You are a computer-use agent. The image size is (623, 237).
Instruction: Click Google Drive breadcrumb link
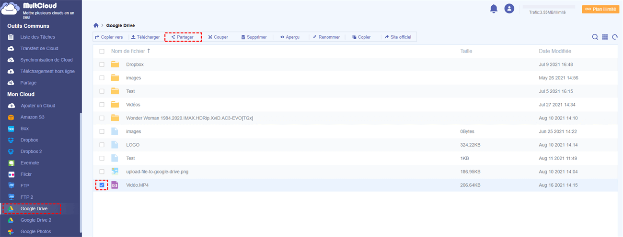[x=121, y=25]
